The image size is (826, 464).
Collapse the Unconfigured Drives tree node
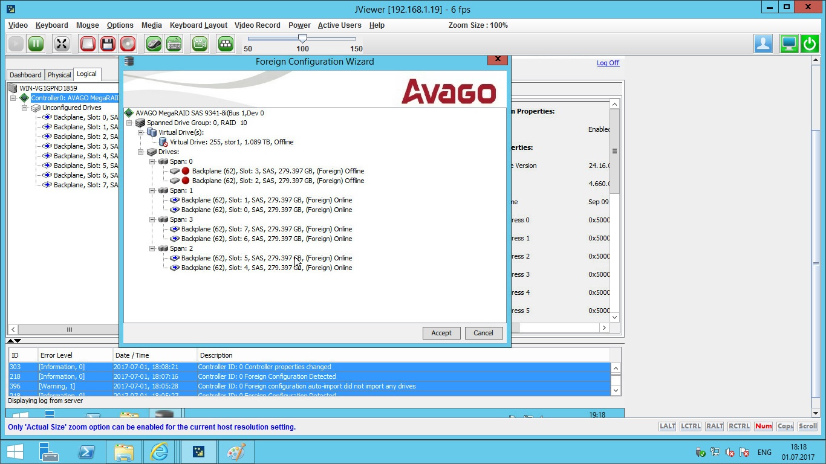25,108
